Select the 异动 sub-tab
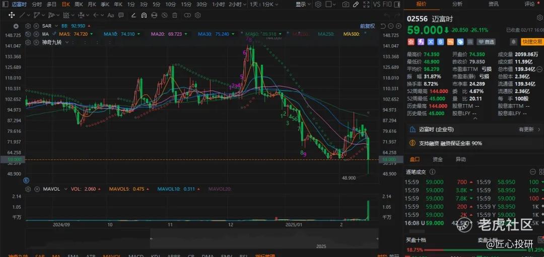Screen dimensions: 544x257 (x=460, y=159)
